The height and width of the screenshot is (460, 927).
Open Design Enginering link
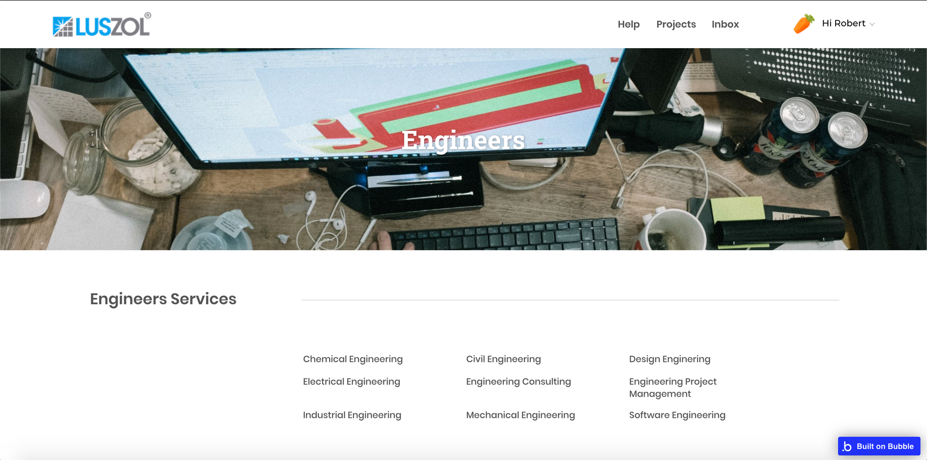(x=669, y=359)
